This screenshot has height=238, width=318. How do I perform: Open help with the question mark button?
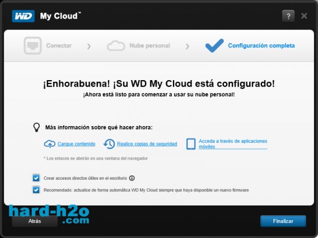[x=288, y=16]
